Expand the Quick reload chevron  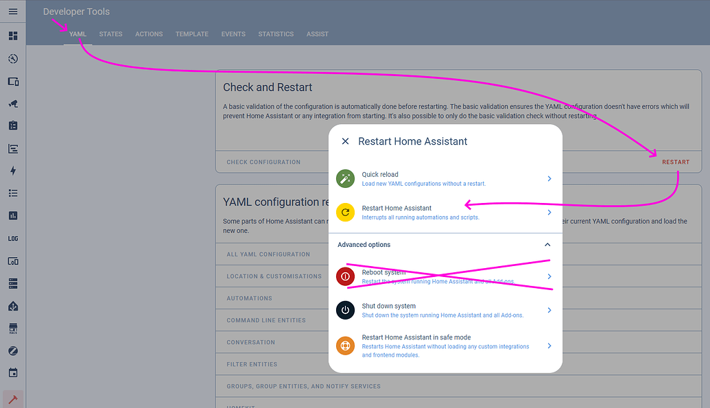tap(549, 178)
